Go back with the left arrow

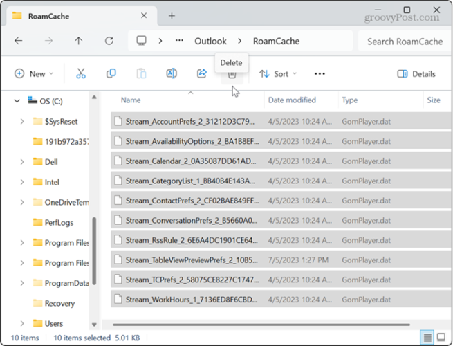click(x=18, y=41)
